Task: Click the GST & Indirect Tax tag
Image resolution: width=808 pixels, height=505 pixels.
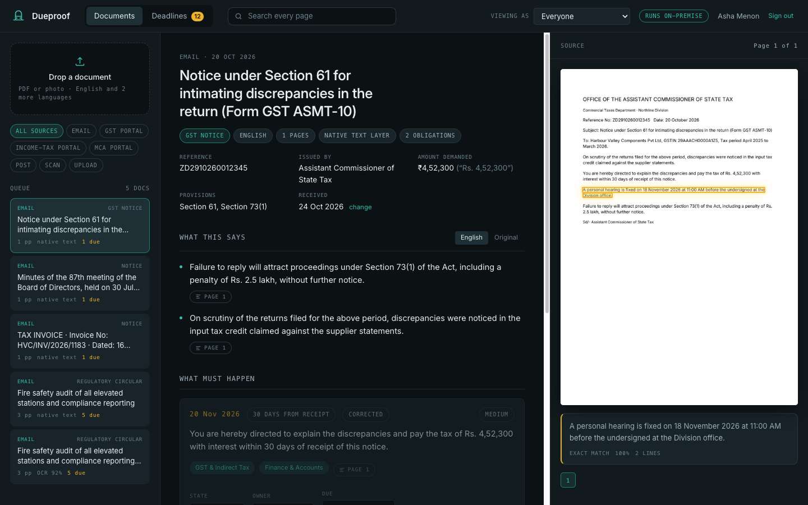Action: click(x=222, y=468)
